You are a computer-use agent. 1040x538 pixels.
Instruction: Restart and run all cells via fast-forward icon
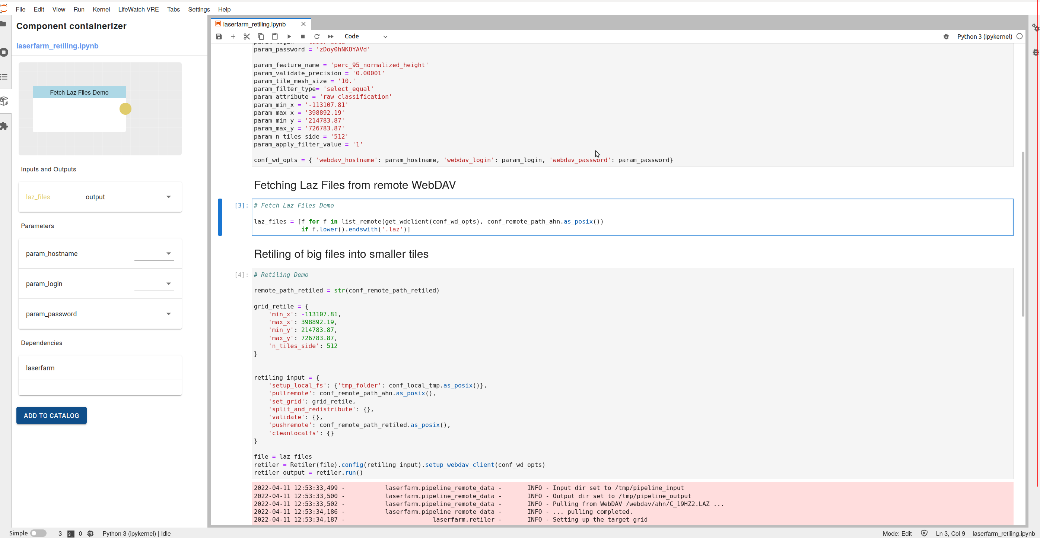(x=331, y=37)
